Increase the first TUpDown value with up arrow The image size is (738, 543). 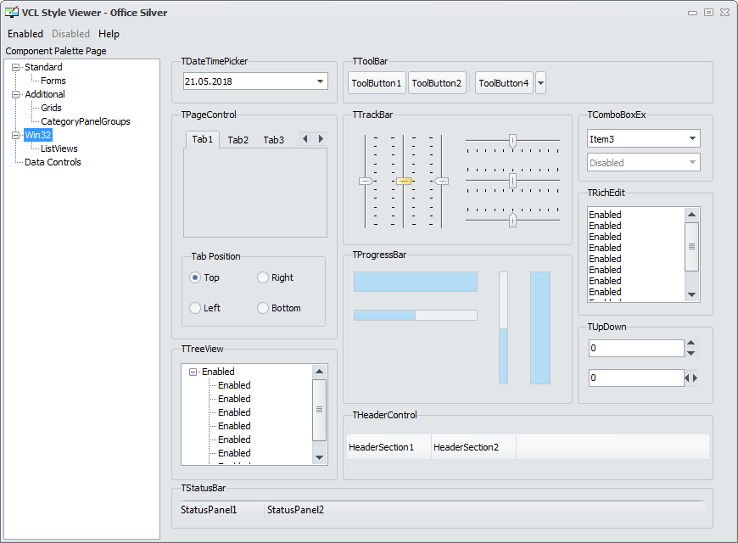[x=690, y=344]
